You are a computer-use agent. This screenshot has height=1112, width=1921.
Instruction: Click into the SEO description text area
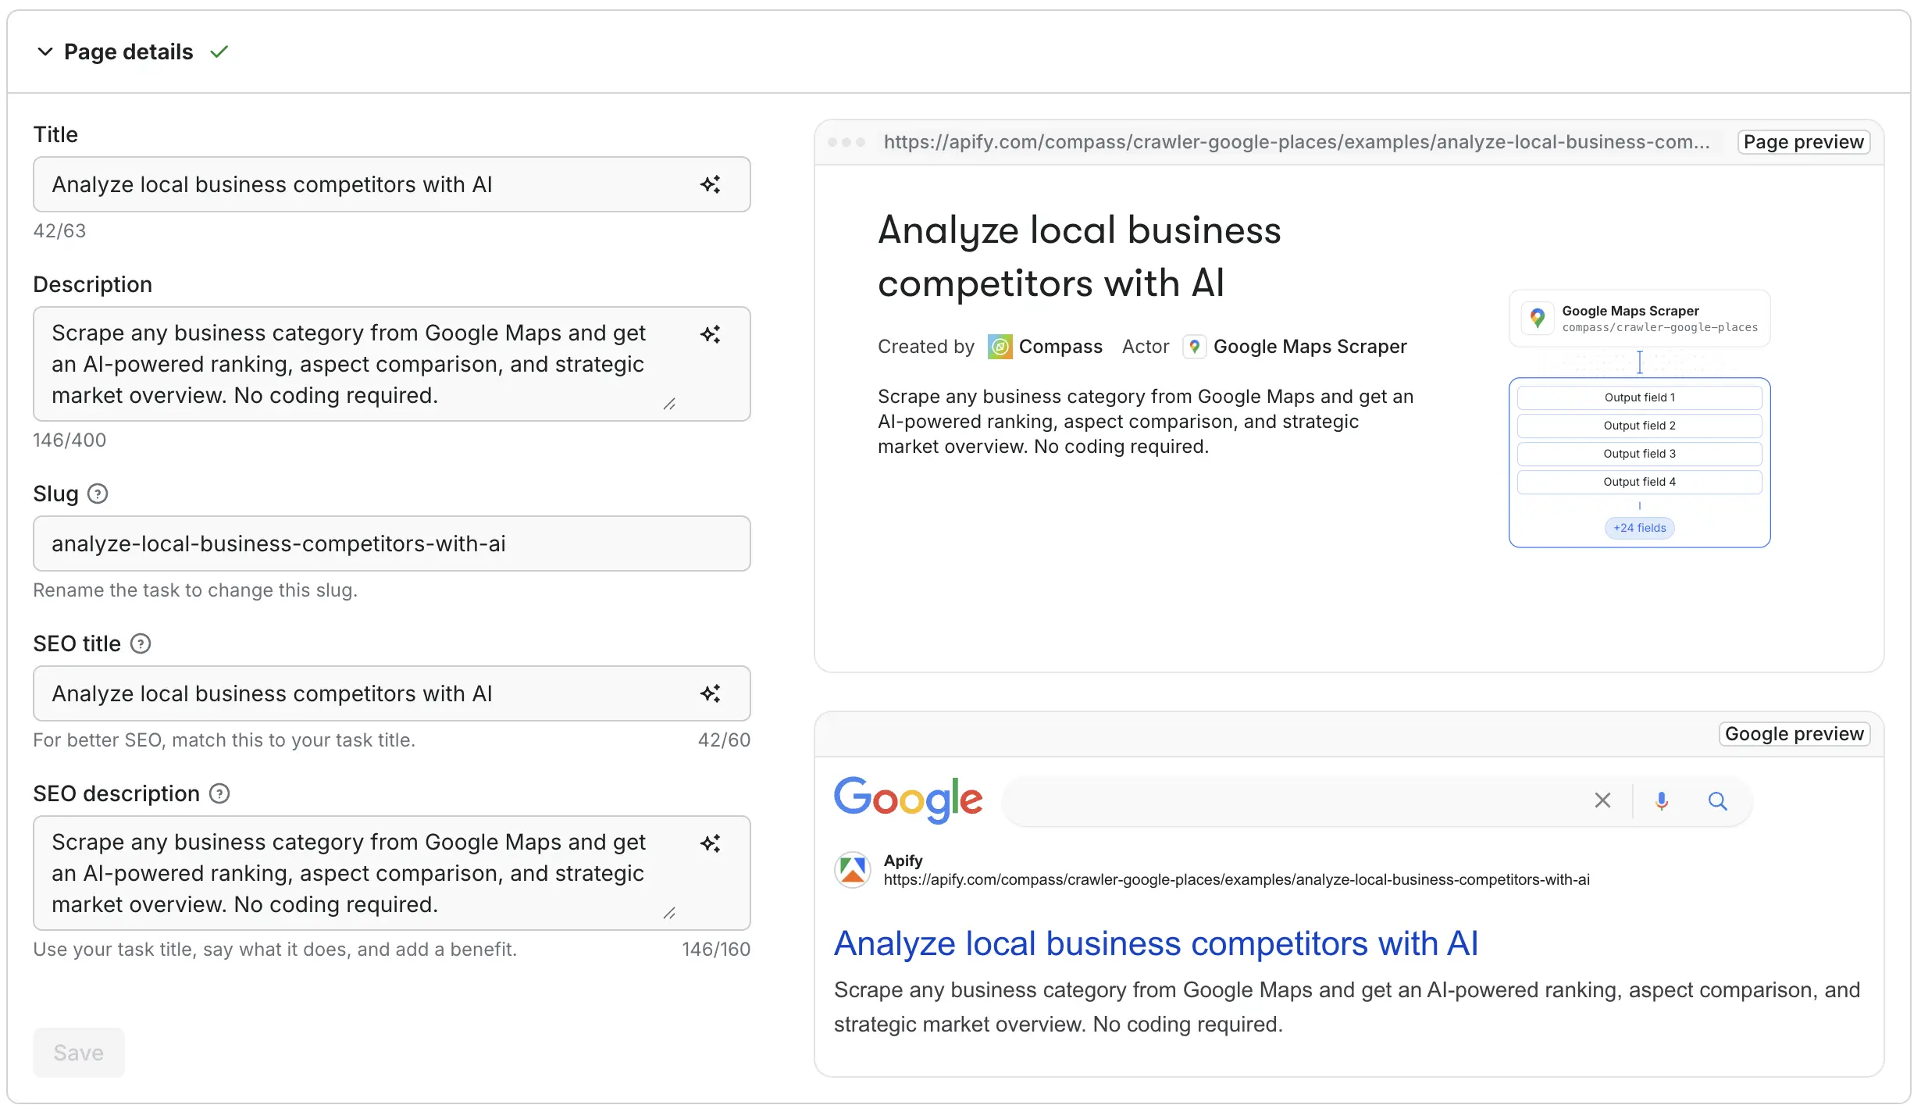[392, 873]
